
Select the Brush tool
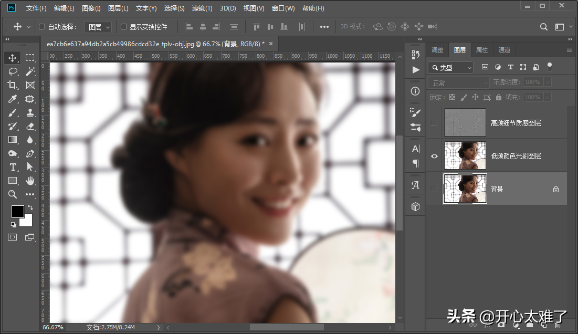click(13, 112)
